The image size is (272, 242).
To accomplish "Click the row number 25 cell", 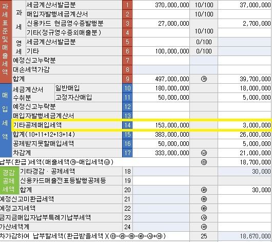I will coord(204,236).
